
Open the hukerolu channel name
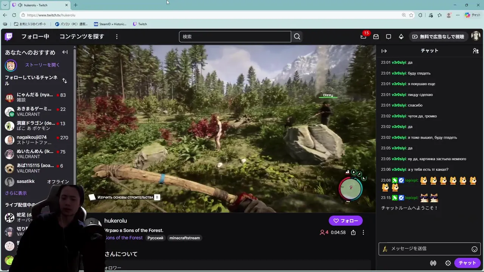[116, 221]
